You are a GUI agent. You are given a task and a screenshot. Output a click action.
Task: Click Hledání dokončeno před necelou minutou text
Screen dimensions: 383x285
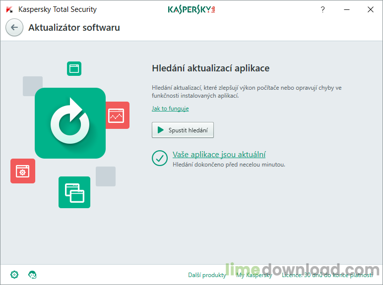point(229,165)
